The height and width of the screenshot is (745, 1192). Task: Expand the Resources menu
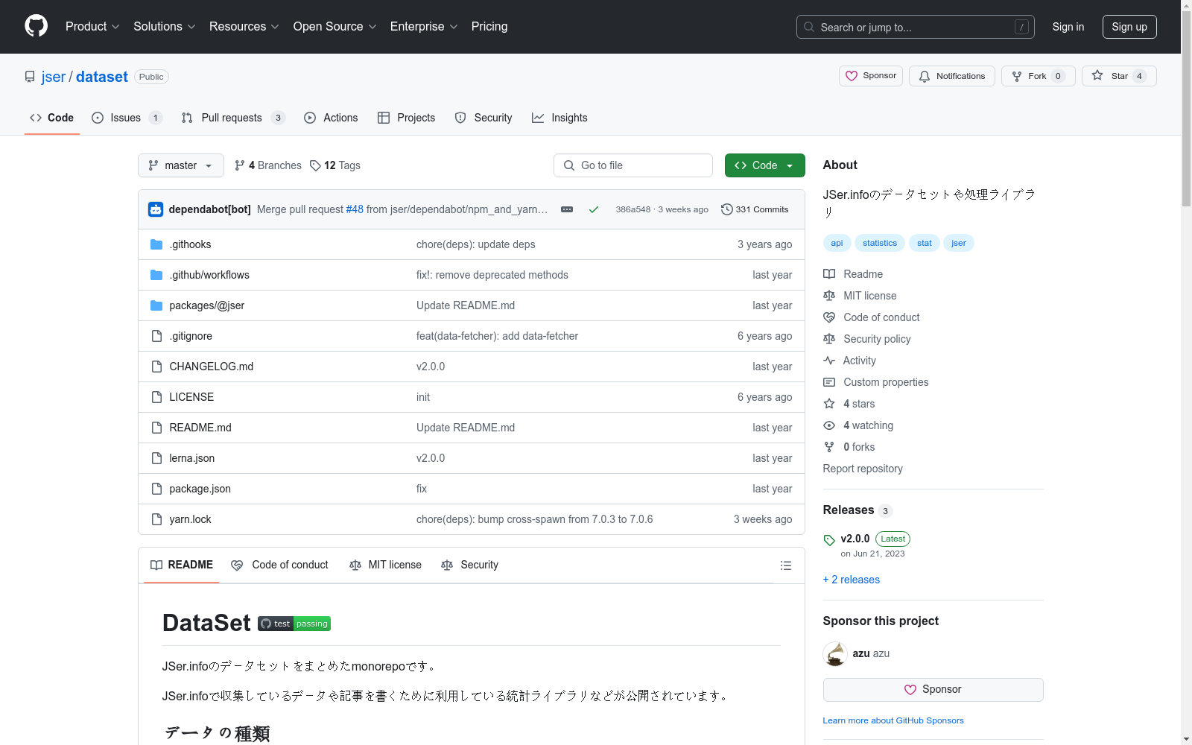click(244, 26)
